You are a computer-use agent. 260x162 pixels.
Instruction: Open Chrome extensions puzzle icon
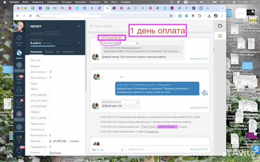click(200, 16)
